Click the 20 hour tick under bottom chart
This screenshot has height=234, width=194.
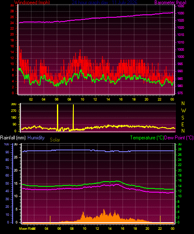coord(147,229)
